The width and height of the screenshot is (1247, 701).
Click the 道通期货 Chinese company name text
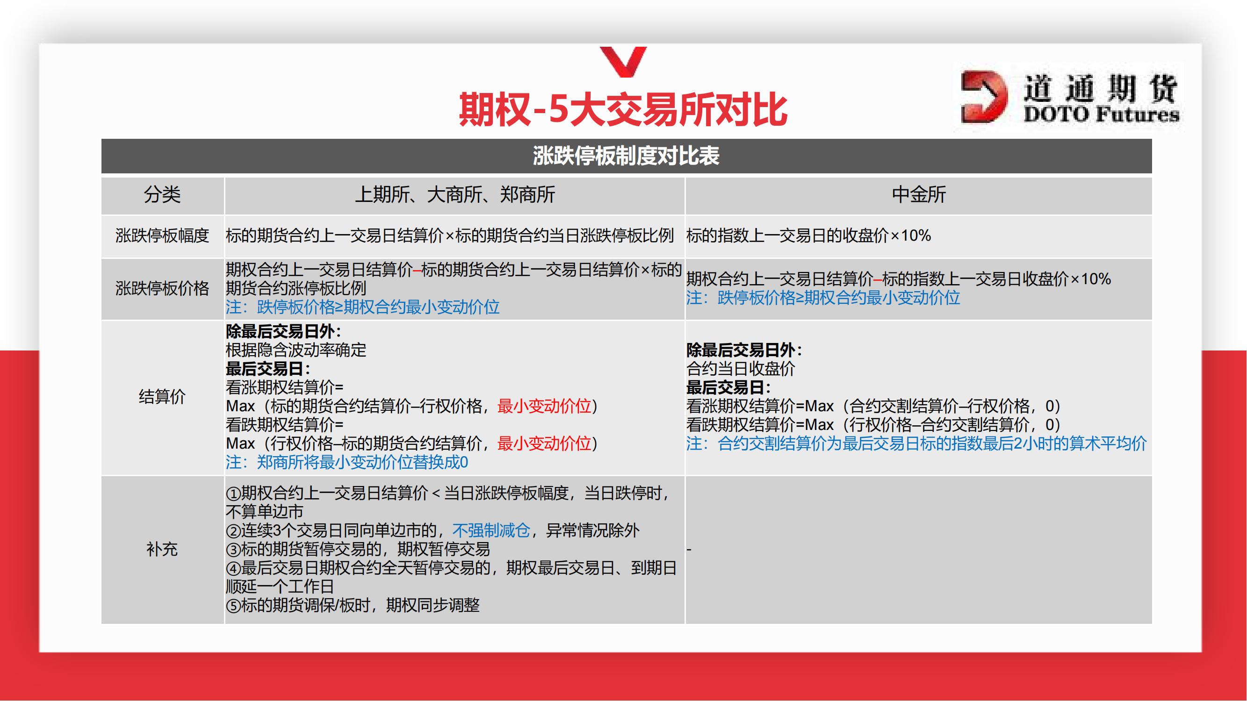click(1100, 89)
